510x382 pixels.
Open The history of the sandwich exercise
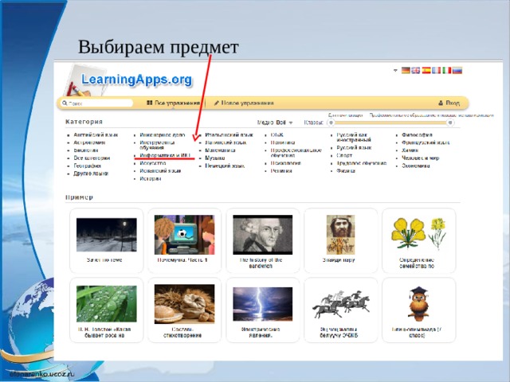[263, 240]
